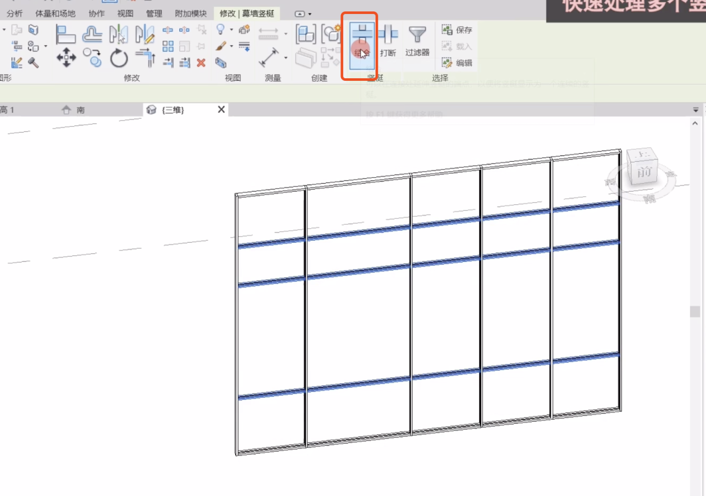Click the 南 label on ViewCube compass
The width and height of the screenshot is (706, 496).
click(x=649, y=198)
